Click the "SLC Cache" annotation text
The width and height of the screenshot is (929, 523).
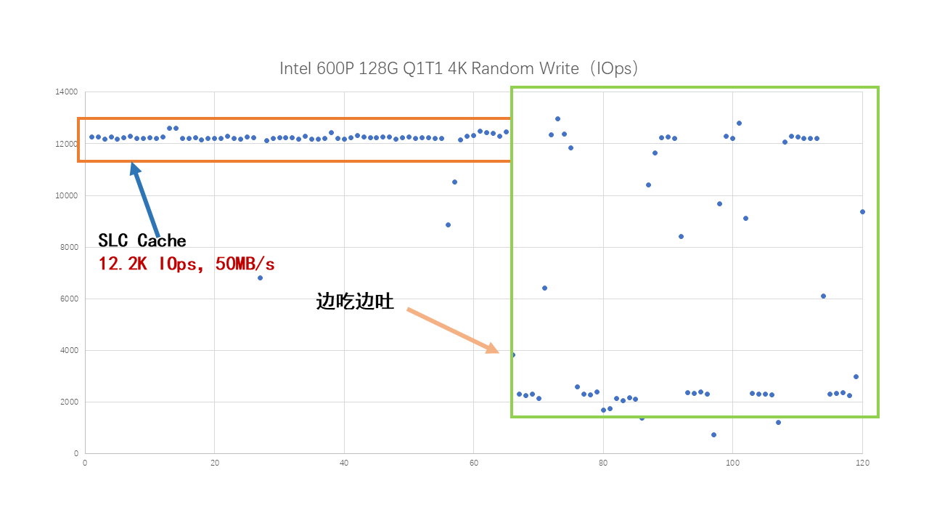[142, 240]
